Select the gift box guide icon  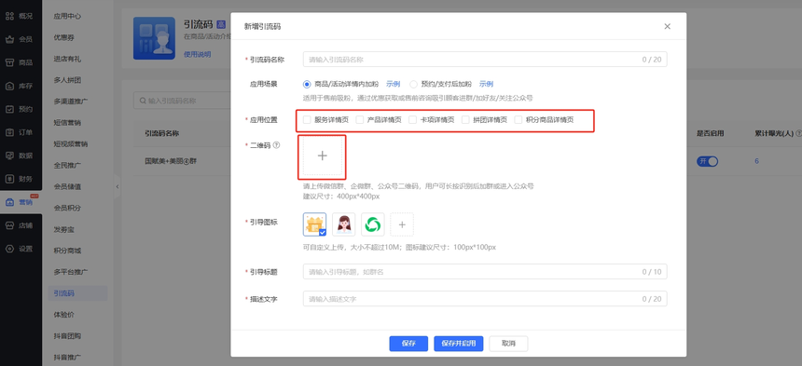coord(314,224)
